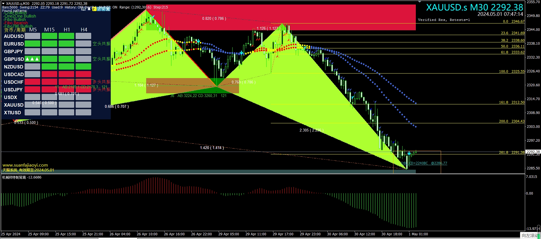Click the three-triangle signal in the GBPUSD M5 cell
Image resolution: width=541 pixels, height=239 pixels.
click(32, 59)
